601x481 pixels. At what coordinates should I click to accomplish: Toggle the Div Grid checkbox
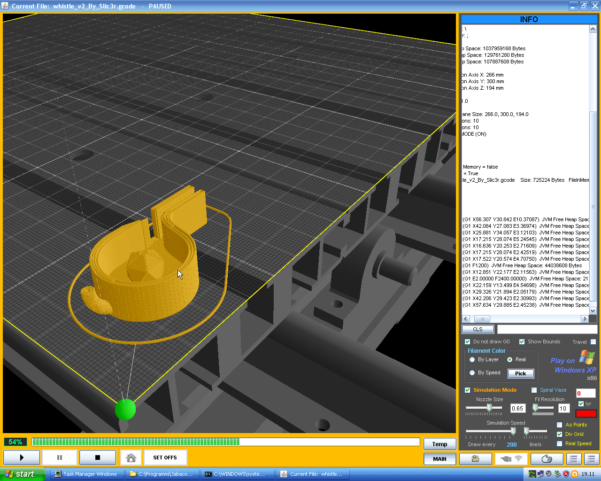[559, 434]
